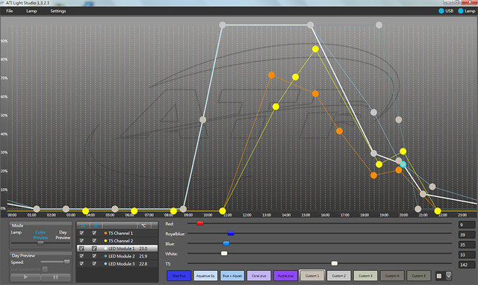The image size is (478, 285).
Task: Click the °C temperature column header
Action: [143, 225]
